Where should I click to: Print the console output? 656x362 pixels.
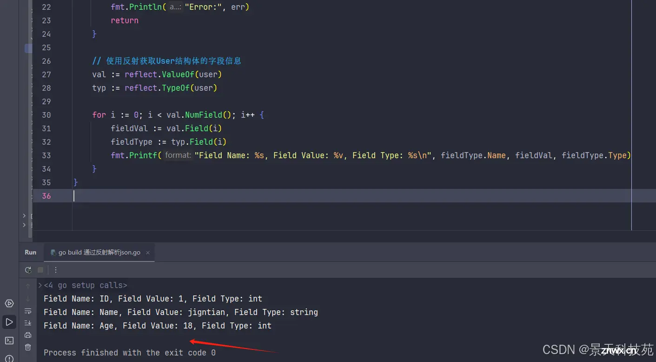(x=28, y=335)
